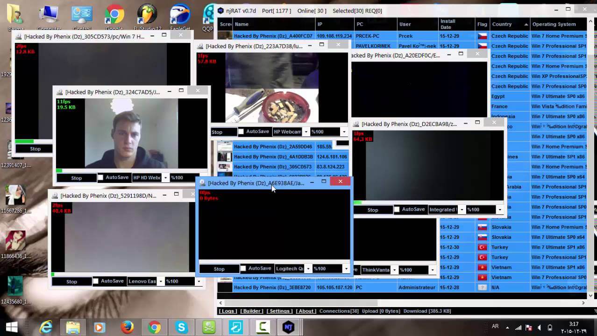The height and width of the screenshot is (336, 597).
Task: Open the Windows Start button
Action: 12,327
